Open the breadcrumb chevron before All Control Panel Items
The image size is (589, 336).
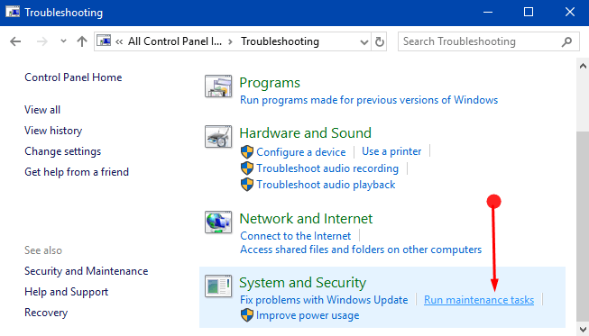click(119, 41)
